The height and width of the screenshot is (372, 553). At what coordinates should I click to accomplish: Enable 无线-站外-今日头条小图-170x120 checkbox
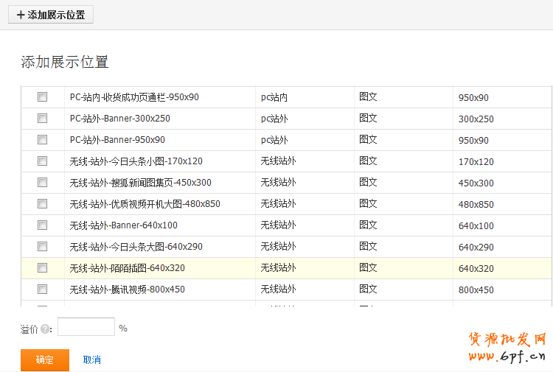(42, 161)
